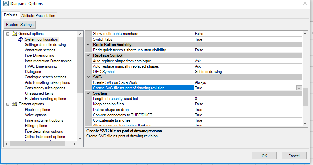Screen dimensions: 313x165
Task: Click the Element options folder icon
Action: 14,104
